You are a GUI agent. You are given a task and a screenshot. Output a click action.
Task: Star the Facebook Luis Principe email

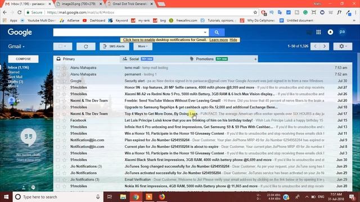64,120
